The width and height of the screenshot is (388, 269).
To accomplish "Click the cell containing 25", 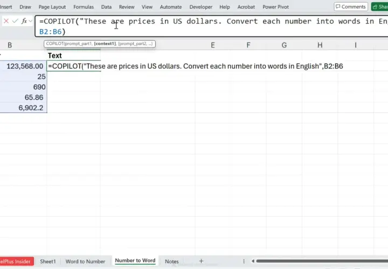I will coord(23,76).
